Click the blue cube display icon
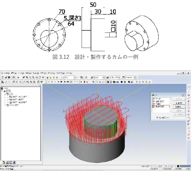The image size is (192, 172). coord(121,82)
